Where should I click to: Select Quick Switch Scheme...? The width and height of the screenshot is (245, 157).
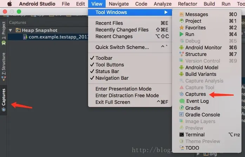point(130,47)
